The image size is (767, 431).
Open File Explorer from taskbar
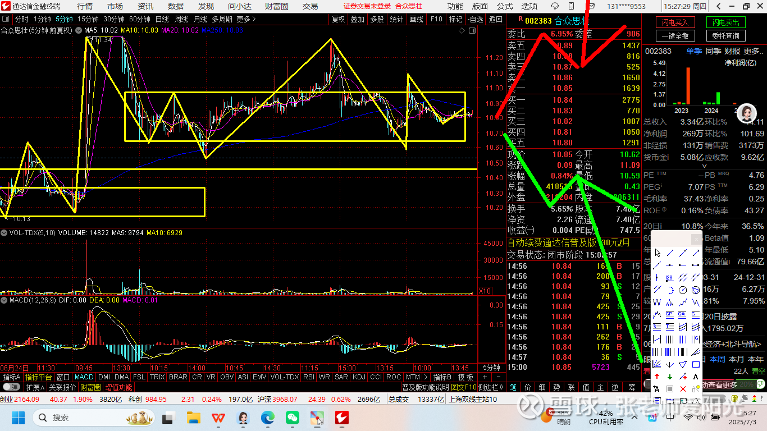193,418
